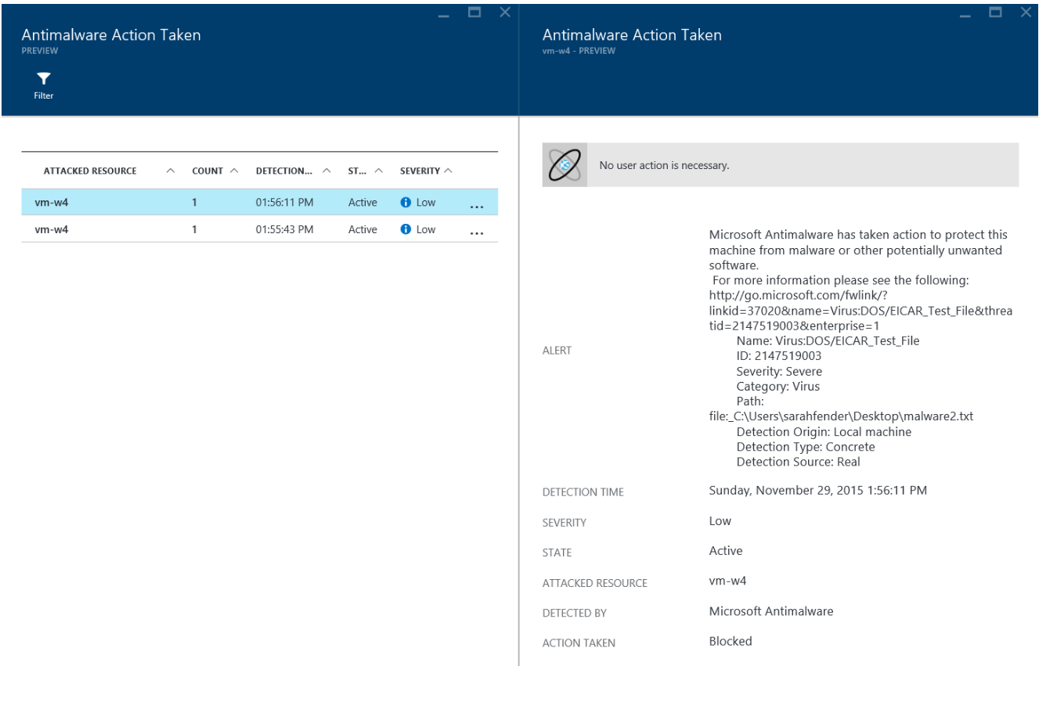Click the vm-w4 attacked resource value

[x=728, y=581]
